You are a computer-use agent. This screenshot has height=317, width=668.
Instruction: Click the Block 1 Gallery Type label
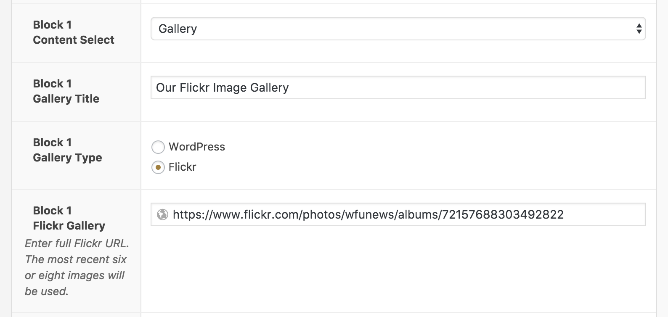coord(67,150)
